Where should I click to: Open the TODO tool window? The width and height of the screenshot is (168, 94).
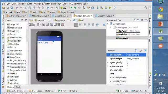click(73, 91)
